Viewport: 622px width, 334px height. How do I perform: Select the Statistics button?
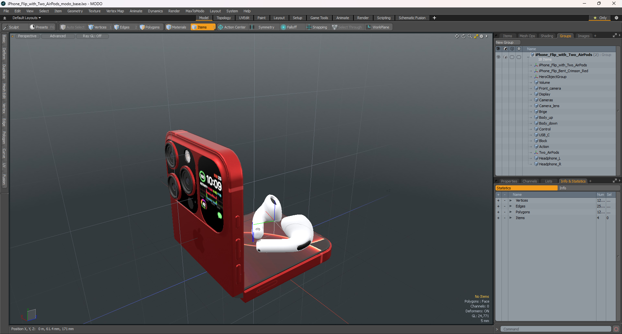click(x=526, y=188)
